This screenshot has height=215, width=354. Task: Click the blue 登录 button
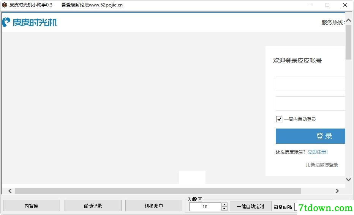click(x=310, y=136)
